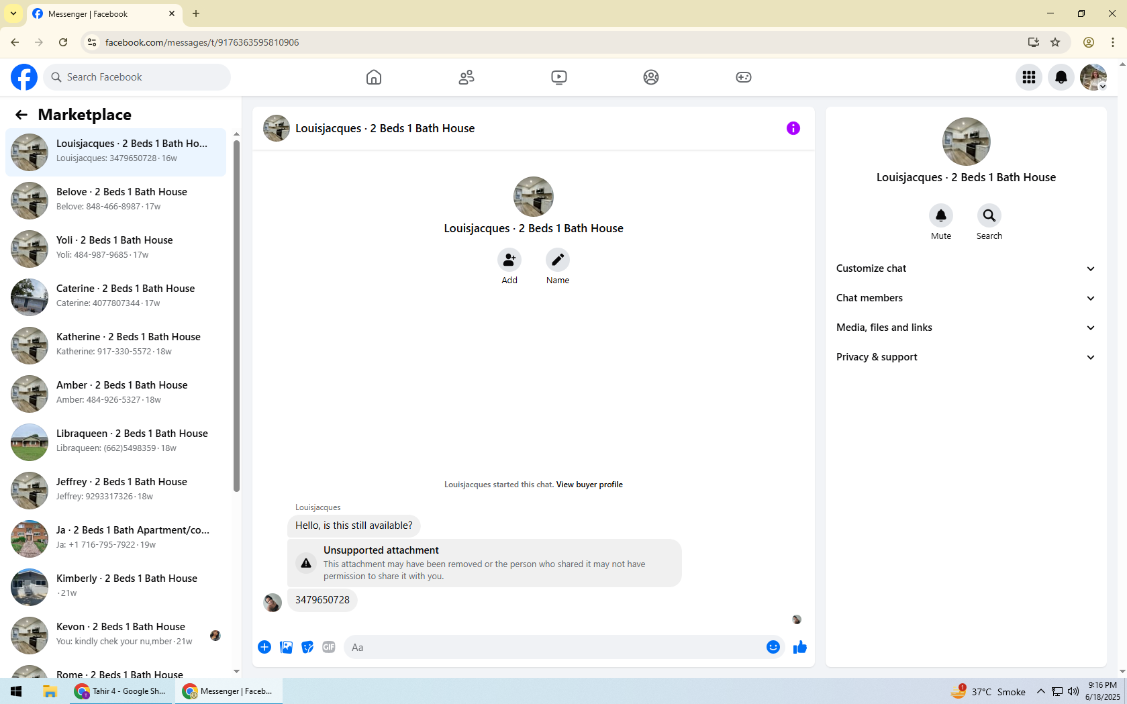Open Windows Start menu
The image size is (1127, 704).
pyautogui.click(x=16, y=691)
